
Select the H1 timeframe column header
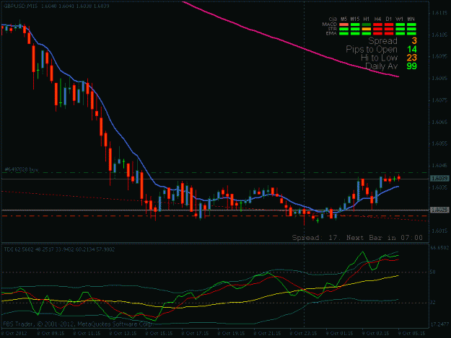[366, 19]
